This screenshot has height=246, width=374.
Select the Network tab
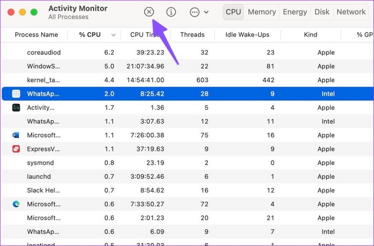point(351,12)
